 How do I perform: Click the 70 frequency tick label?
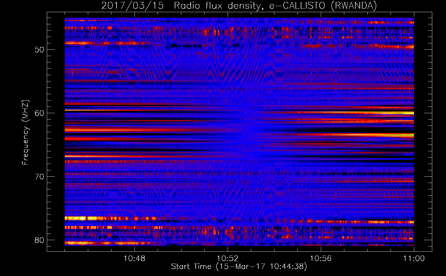39,177
